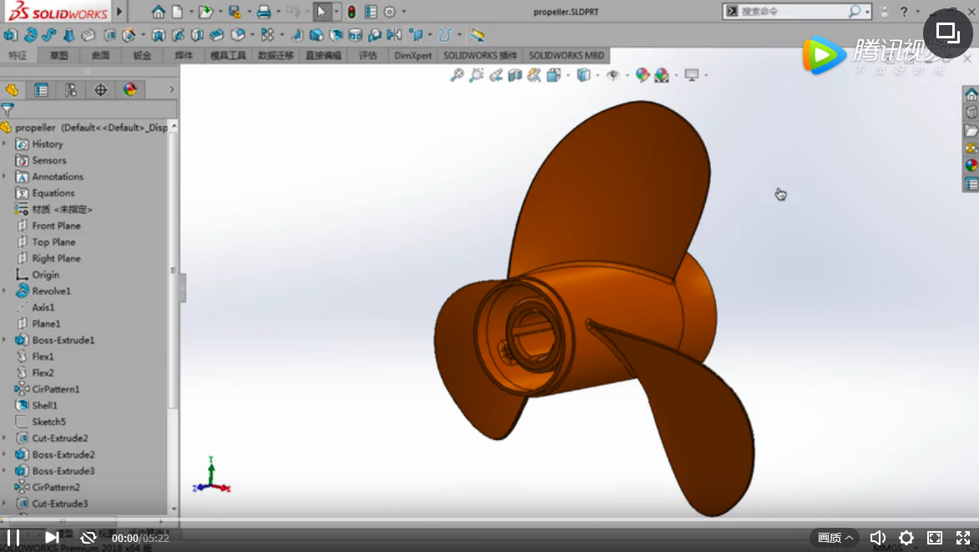
Task: Click the tree filter funnel icon
Action: [8, 110]
